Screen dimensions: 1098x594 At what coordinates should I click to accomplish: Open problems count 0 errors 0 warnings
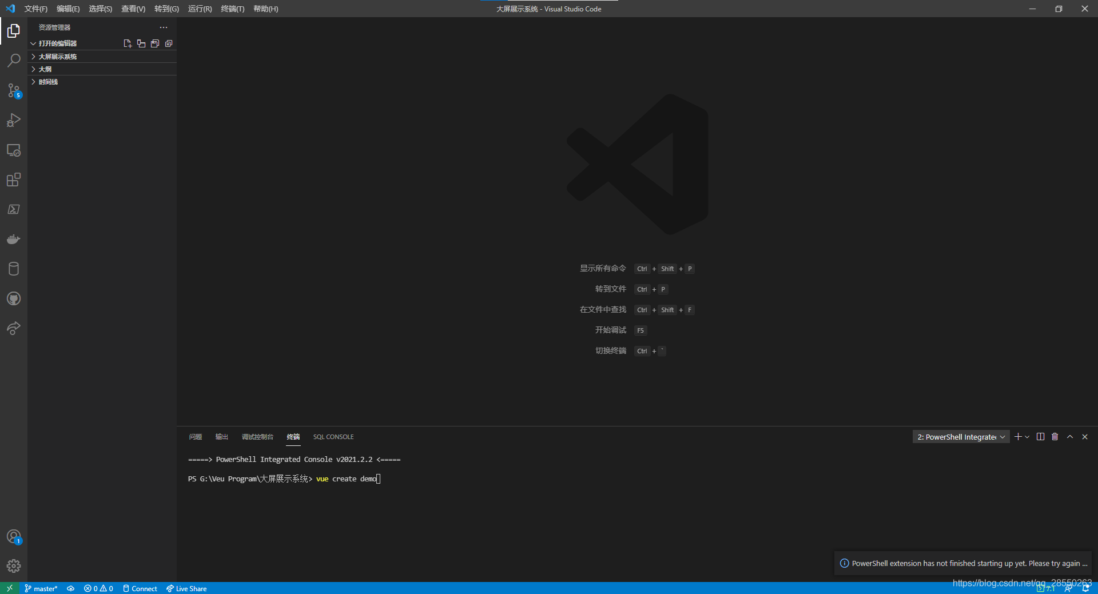click(x=98, y=588)
